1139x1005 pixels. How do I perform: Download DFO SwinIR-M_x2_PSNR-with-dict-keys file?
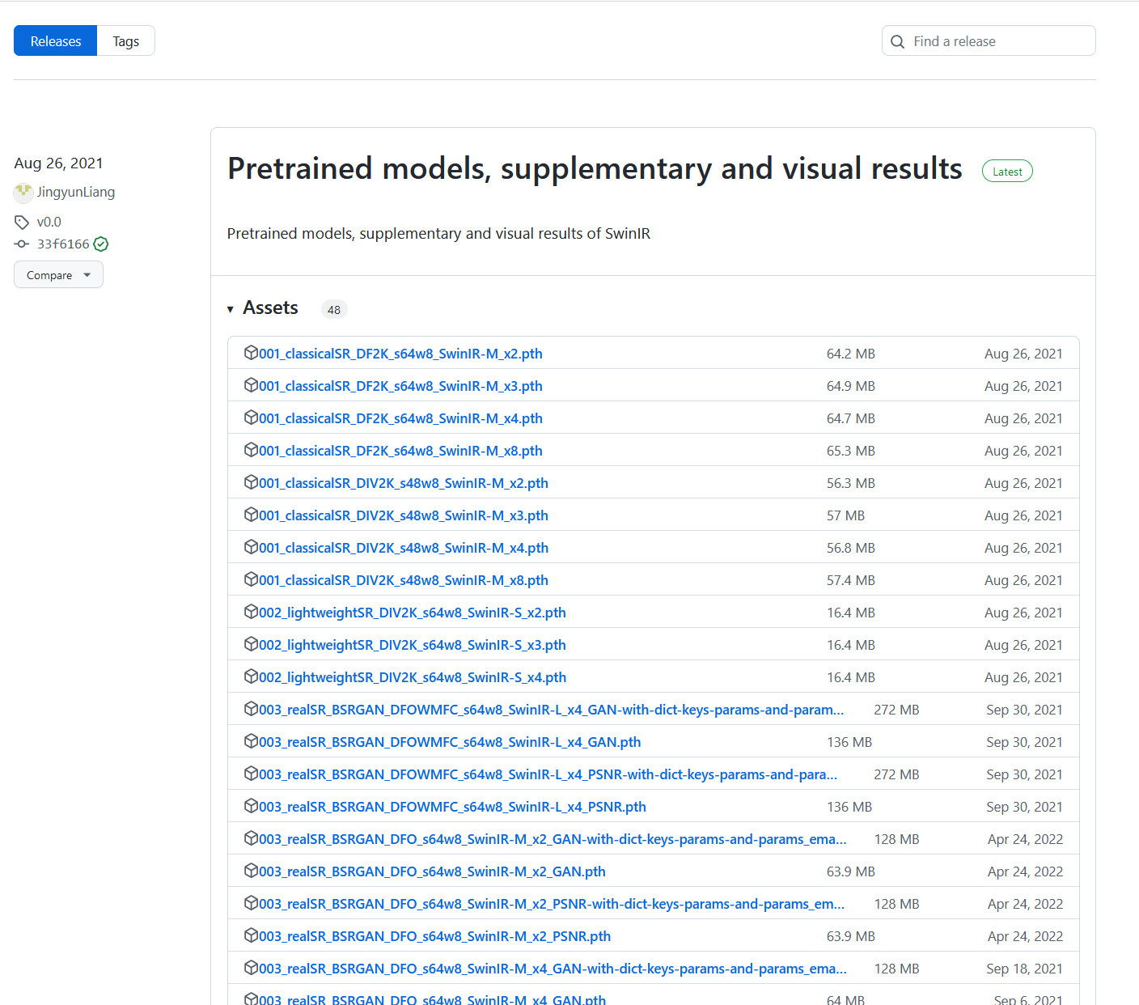pyautogui.click(x=552, y=904)
